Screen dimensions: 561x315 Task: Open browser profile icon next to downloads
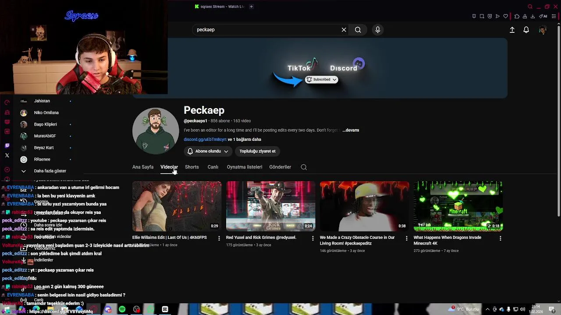525,16
